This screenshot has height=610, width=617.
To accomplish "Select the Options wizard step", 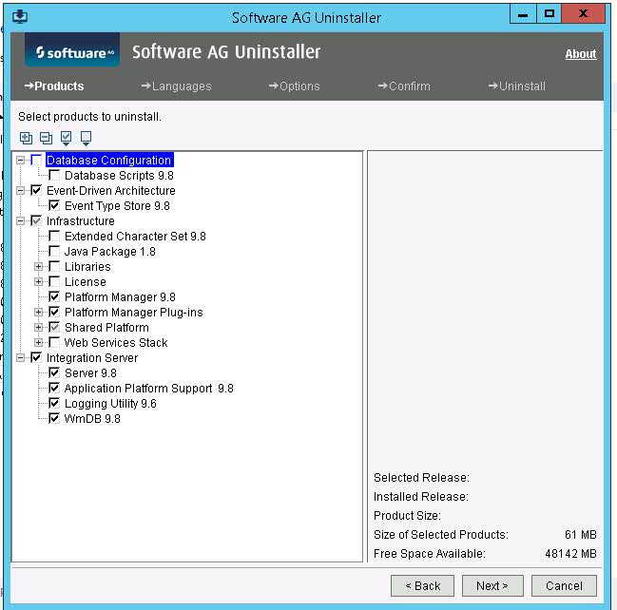I will coord(295,86).
